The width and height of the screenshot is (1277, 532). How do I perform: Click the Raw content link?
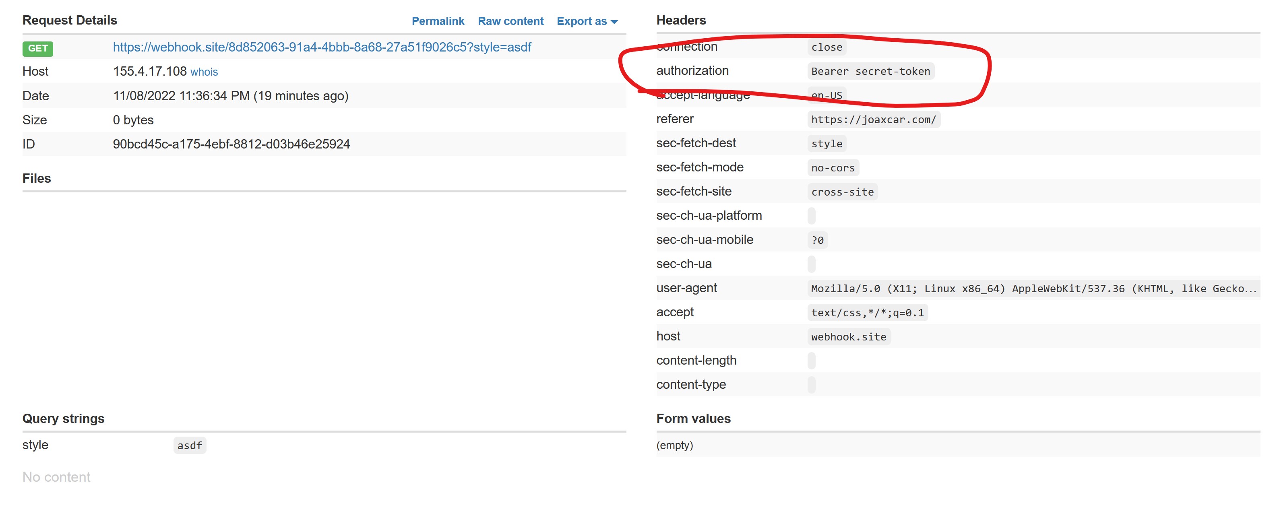point(510,21)
